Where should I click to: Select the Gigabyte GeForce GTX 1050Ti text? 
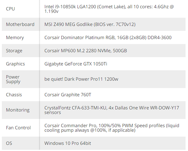[76, 64]
